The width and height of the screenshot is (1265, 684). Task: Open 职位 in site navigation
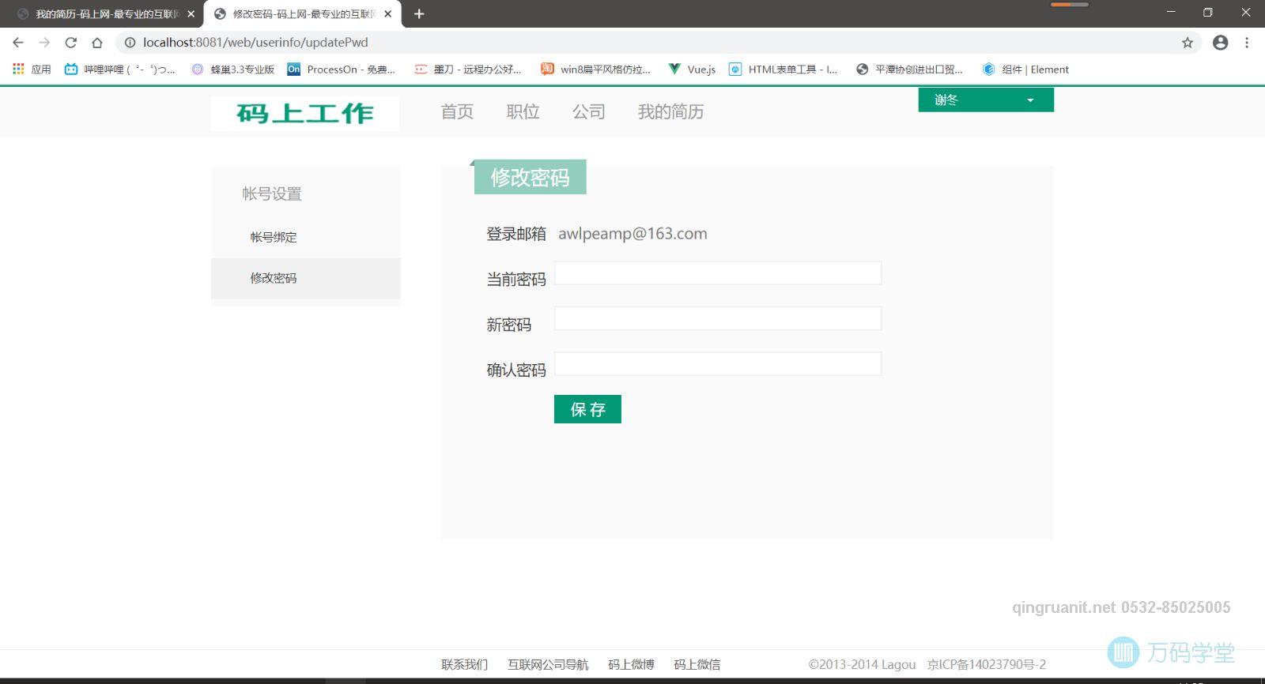(x=523, y=112)
